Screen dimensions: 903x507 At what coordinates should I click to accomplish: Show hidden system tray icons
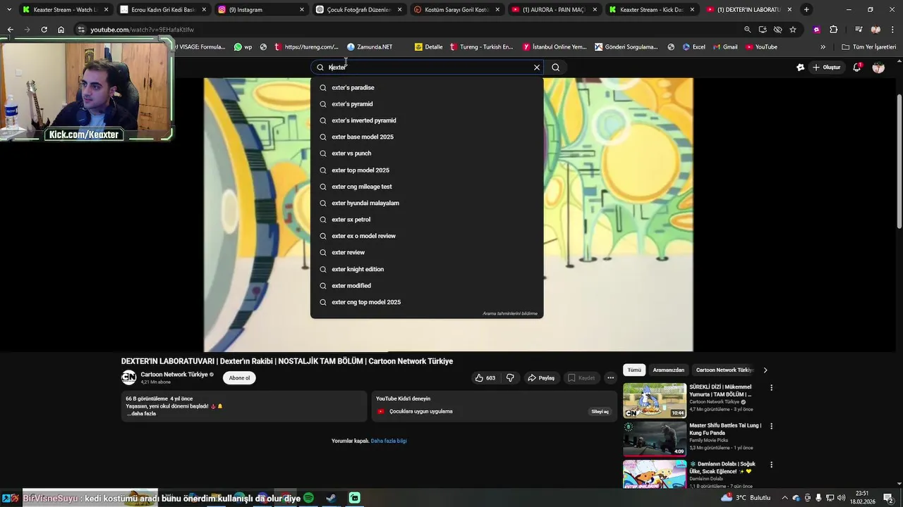click(x=784, y=498)
